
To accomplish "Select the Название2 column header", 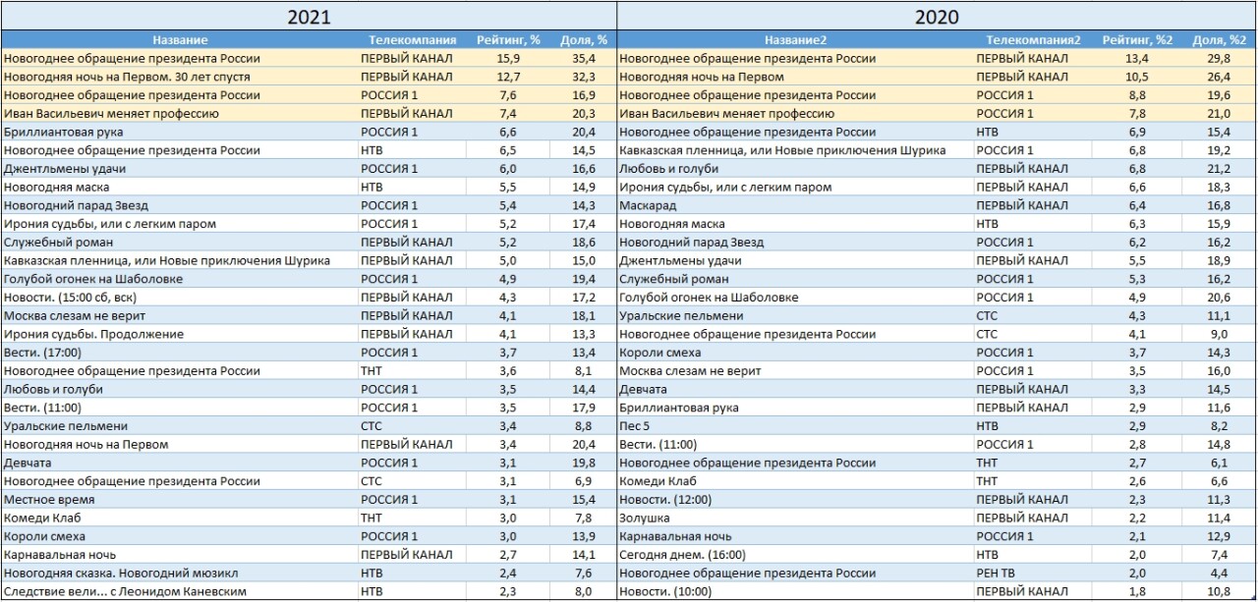I will point(795,40).
